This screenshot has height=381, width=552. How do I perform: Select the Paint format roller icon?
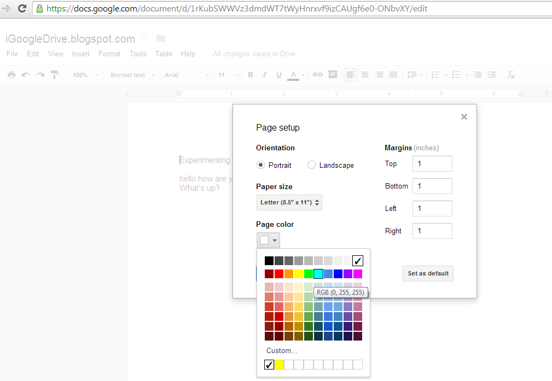point(55,74)
